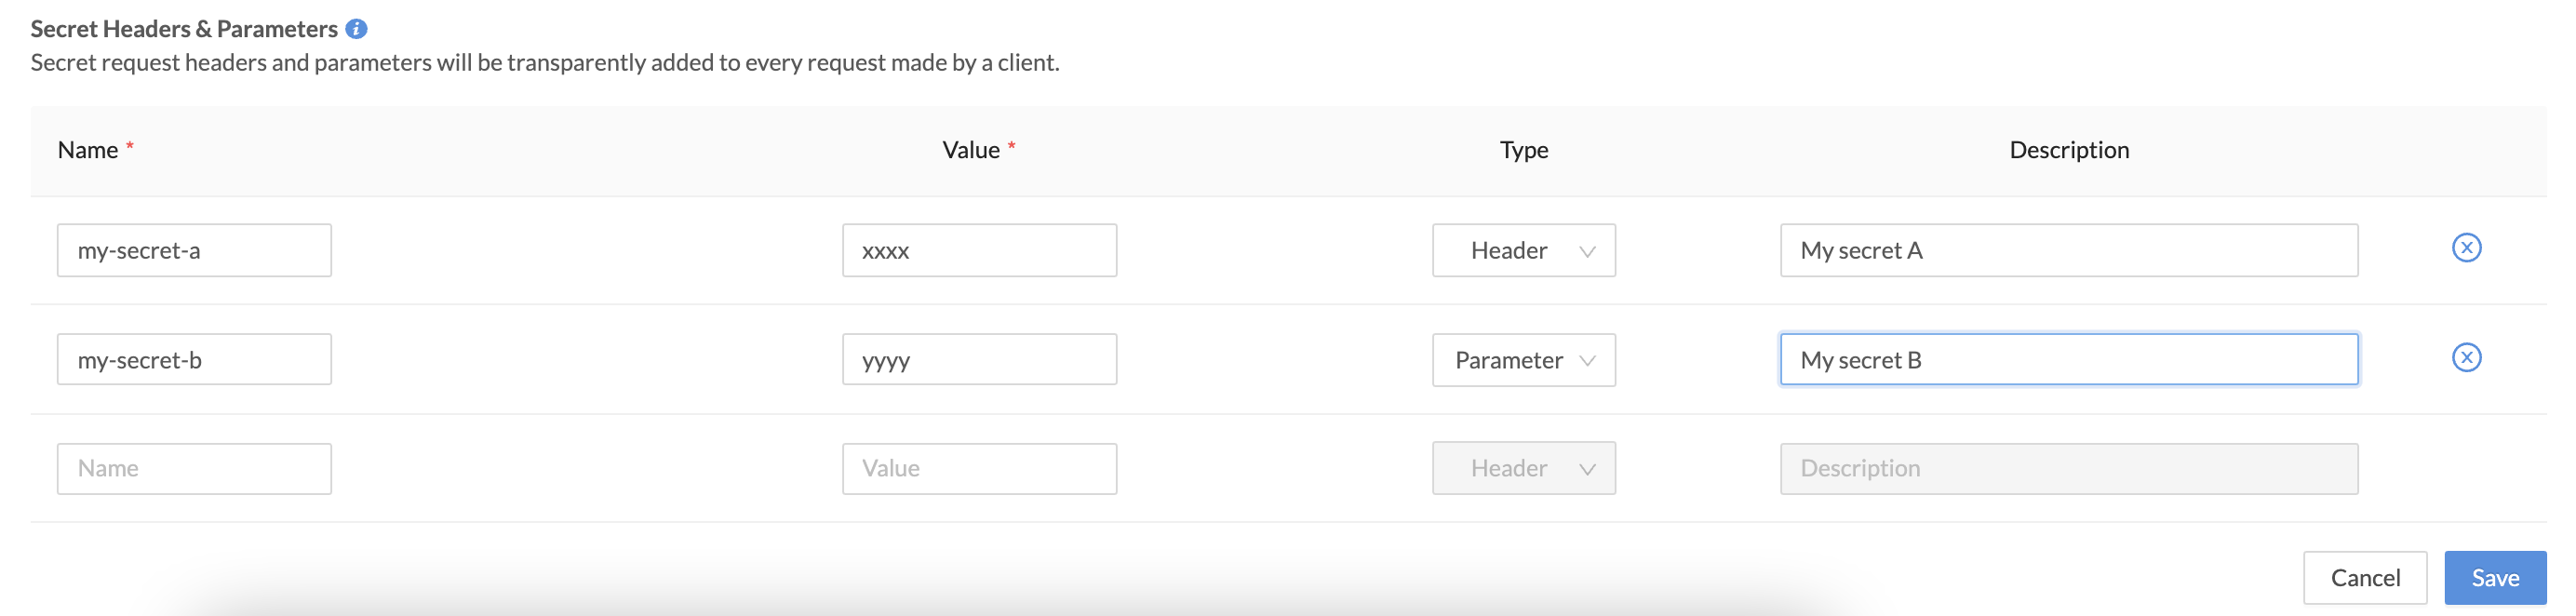The width and height of the screenshot is (2576, 616).
Task: Click the empty Name input field
Action: [x=194, y=469]
